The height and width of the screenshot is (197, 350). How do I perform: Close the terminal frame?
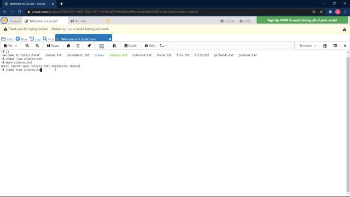pyautogui.click(x=345, y=46)
